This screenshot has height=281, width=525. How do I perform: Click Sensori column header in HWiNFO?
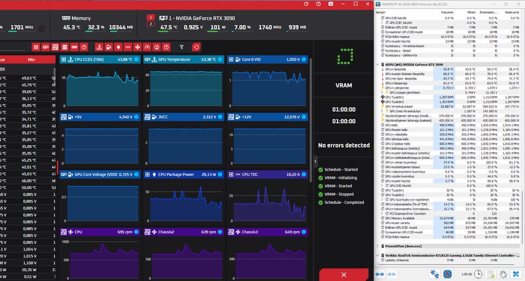click(x=381, y=13)
